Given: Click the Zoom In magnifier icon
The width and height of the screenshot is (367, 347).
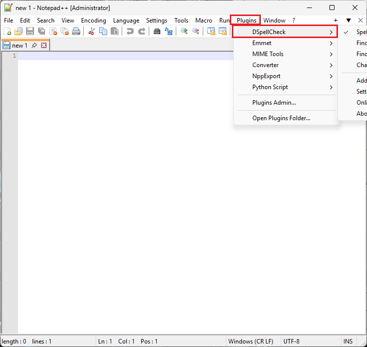Looking at the screenshot, I should click(x=184, y=31).
